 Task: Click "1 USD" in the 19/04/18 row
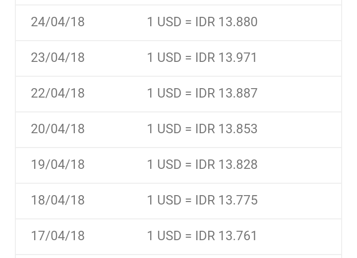tap(164, 164)
